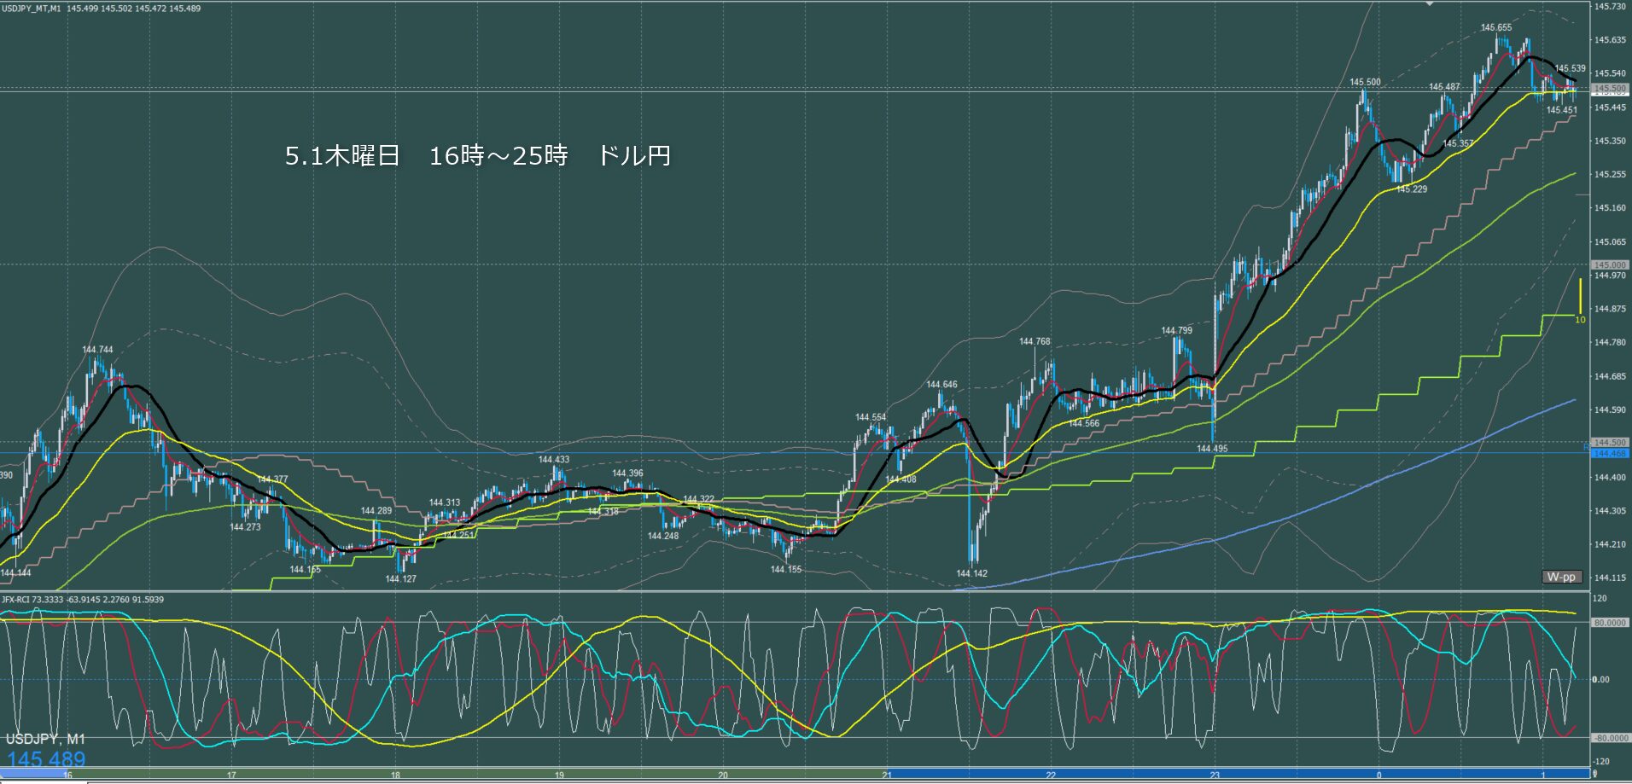Click the 144.768 price label

click(1035, 341)
